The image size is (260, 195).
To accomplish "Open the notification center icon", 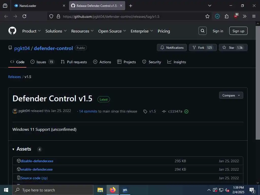I will tap(252, 190).
